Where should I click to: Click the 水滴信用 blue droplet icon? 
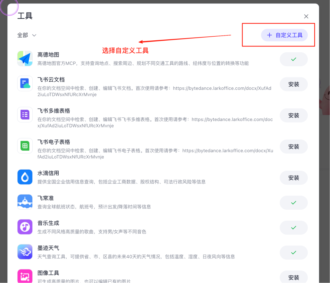click(x=25, y=177)
